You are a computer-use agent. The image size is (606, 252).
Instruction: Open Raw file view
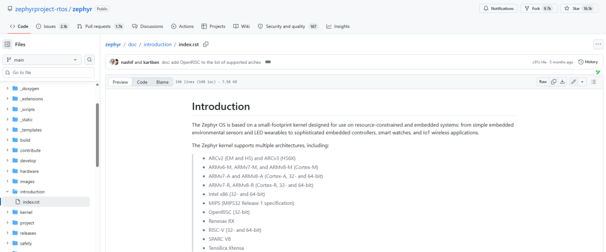pos(543,82)
